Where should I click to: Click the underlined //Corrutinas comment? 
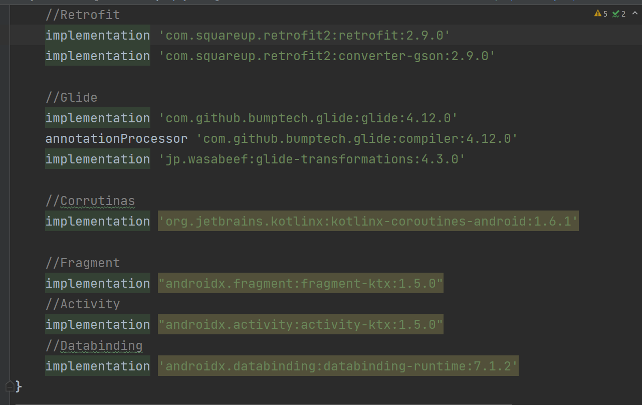point(90,201)
